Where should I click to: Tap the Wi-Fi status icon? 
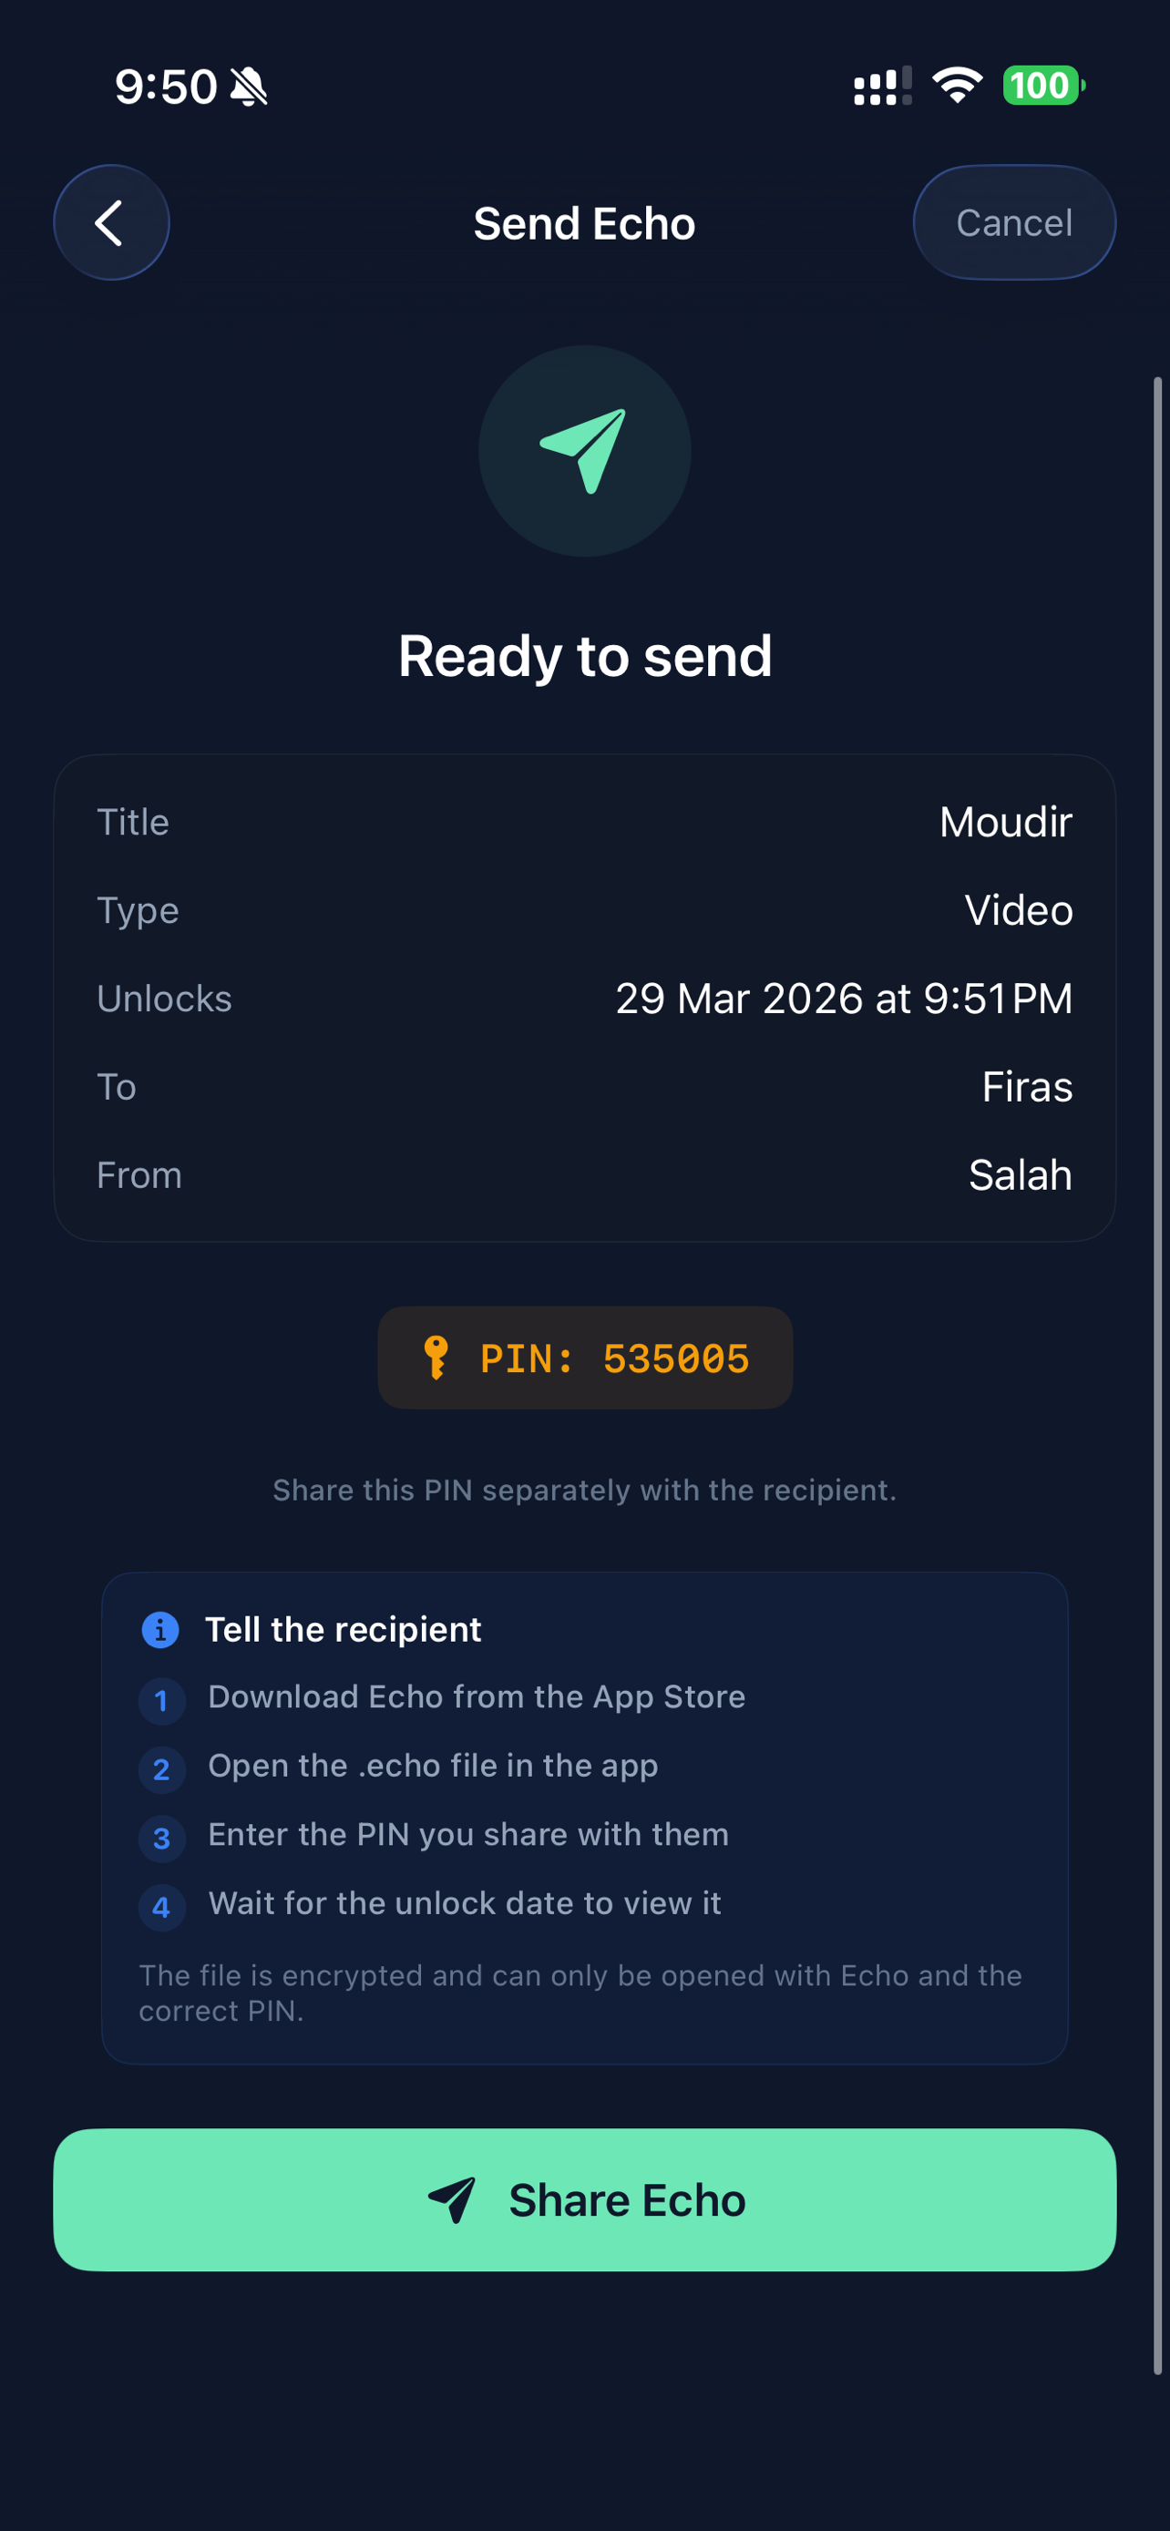pyautogui.click(x=957, y=86)
